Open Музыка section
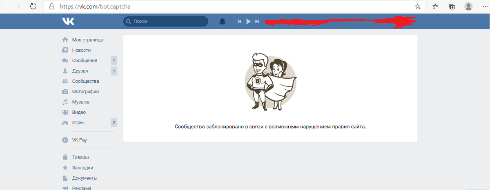The image size is (490, 190). (x=81, y=102)
